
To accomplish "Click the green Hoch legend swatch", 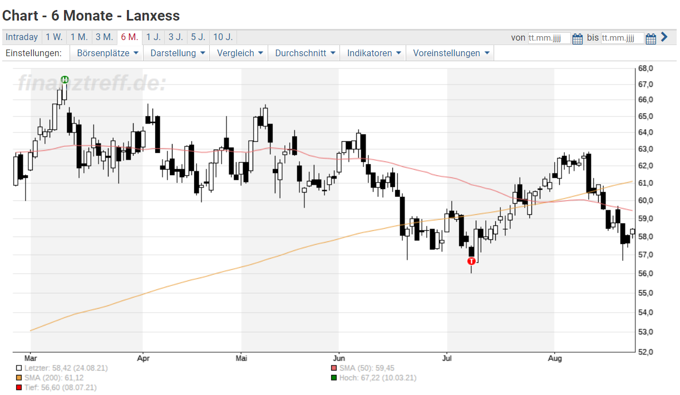I will (334, 378).
